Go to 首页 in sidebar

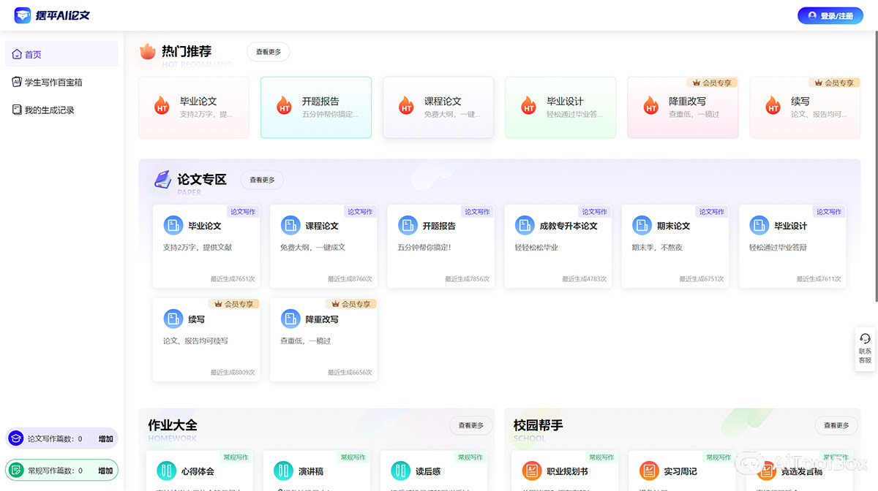[x=33, y=55]
